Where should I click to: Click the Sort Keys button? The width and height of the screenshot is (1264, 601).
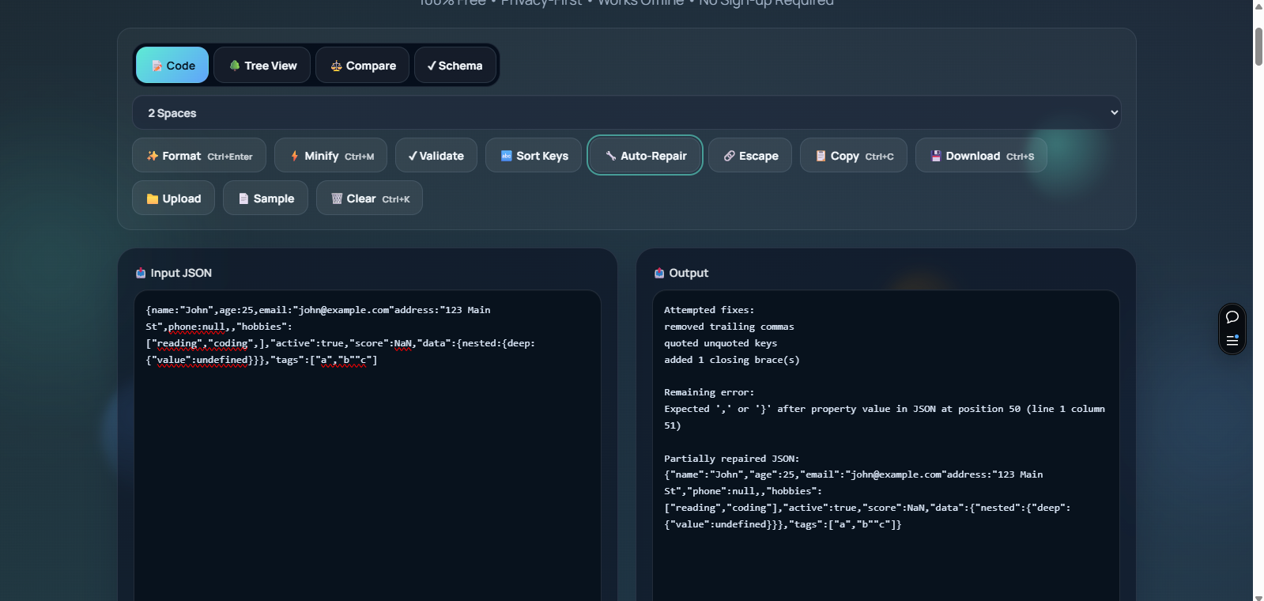coord(534,156)
